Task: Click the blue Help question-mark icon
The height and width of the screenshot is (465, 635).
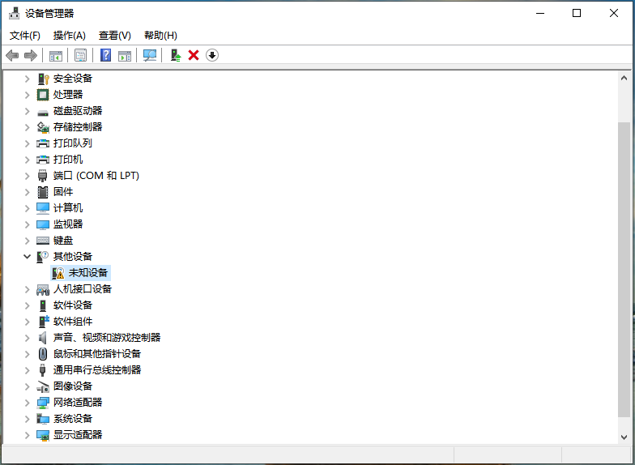Action: point(105,55)
